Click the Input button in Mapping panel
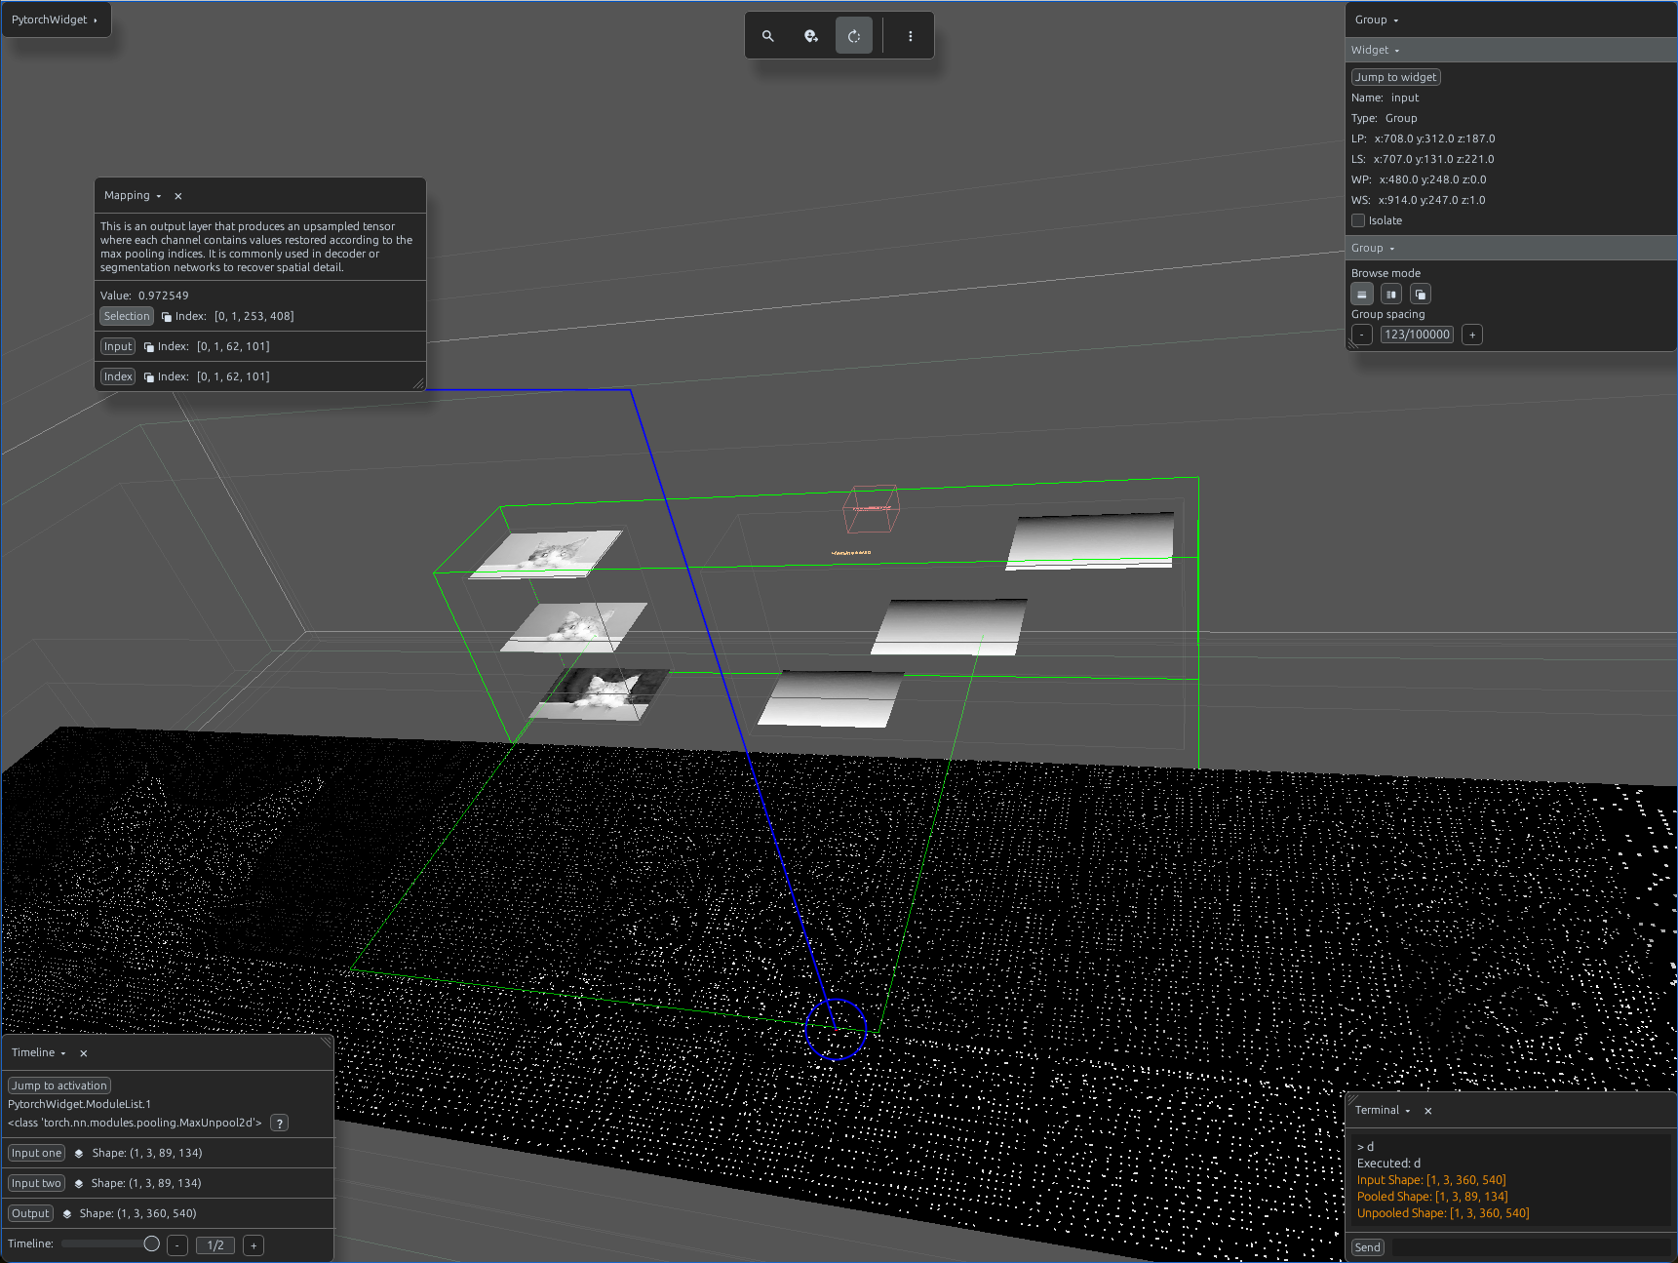 pyautogui.click(x=118, y=347)
